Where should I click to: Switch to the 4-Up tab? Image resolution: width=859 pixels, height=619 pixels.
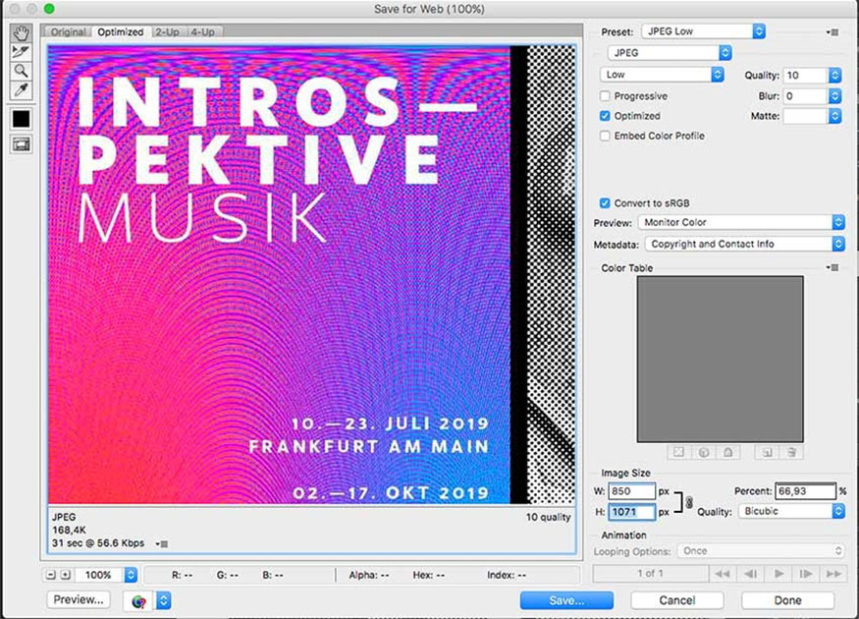pos(203,32)
